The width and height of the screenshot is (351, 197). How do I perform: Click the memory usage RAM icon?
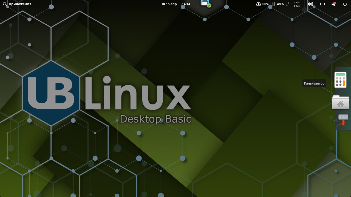coord(273,4)
